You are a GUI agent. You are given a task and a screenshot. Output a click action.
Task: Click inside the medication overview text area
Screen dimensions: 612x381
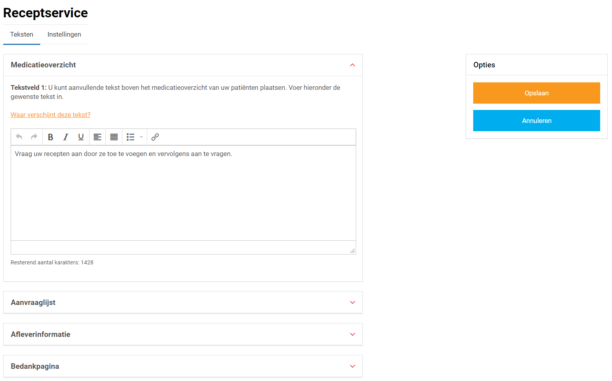[x=183, y=193]
